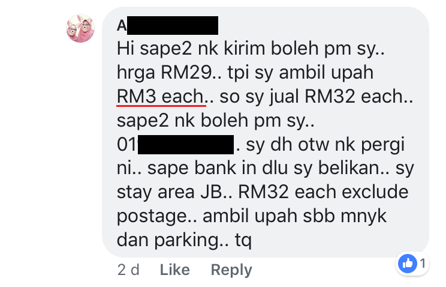Viewport: 446px width, 287px height.
Task: Click the phone number starting with '01'
Action: coord(176,145)
